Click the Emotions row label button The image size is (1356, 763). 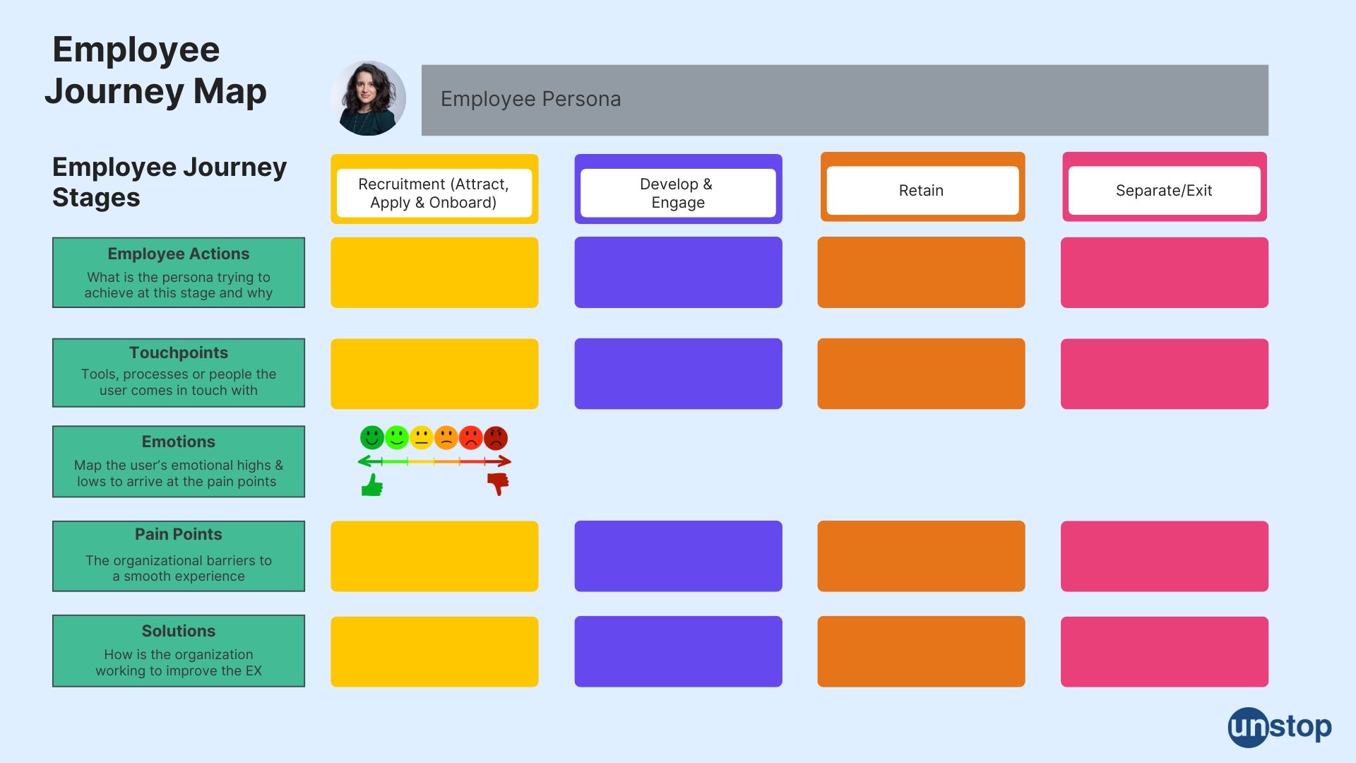point(179,460)
